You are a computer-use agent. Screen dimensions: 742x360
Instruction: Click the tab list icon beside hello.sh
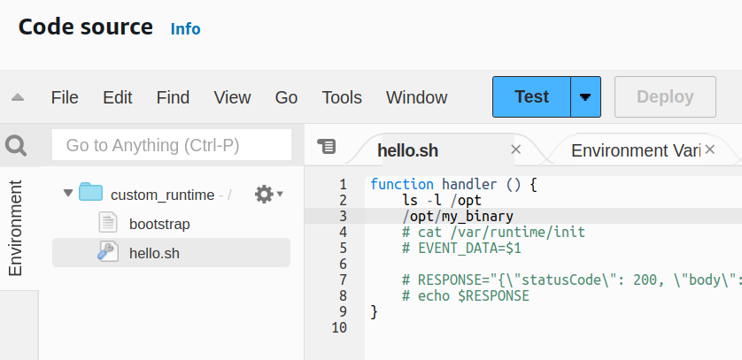point(327,147)
